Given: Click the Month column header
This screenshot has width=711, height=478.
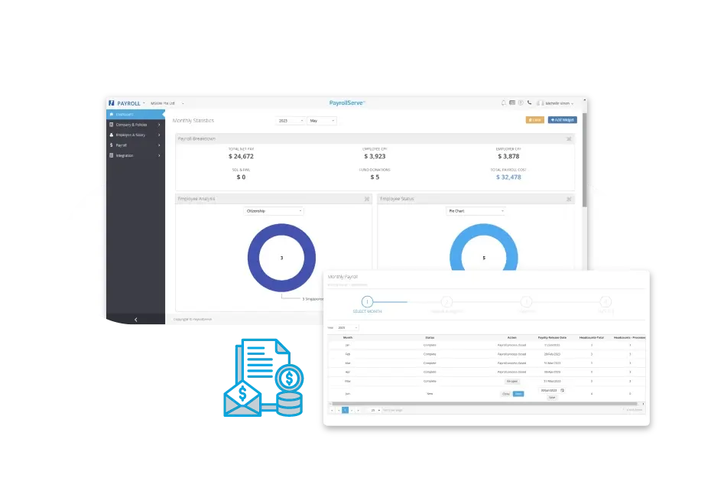Looking at the screenshot, I should pyautogui.click(x=348, y=337).
